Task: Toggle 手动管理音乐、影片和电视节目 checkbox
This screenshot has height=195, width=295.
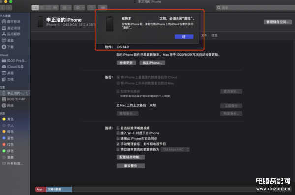Action: coord(118,144)
